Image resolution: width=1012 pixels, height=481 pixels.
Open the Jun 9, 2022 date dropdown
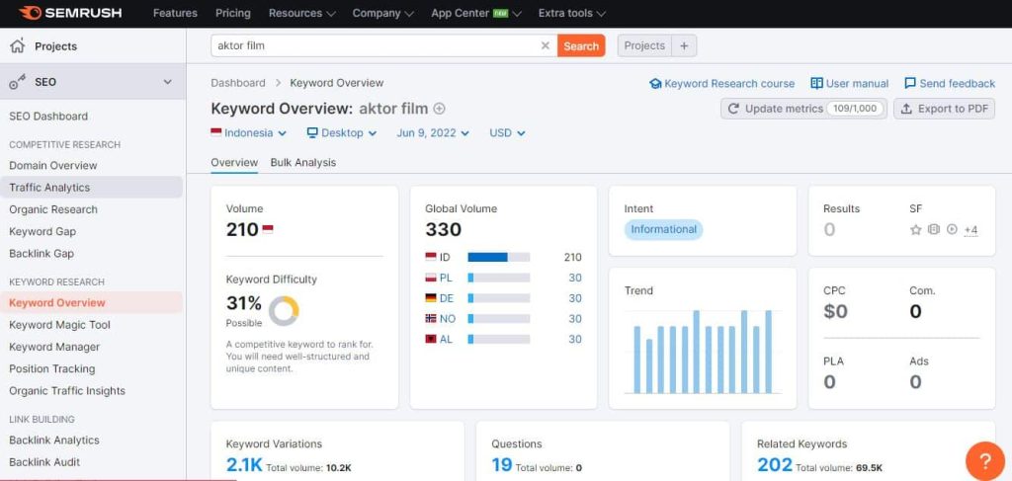[x=433, y=132]
